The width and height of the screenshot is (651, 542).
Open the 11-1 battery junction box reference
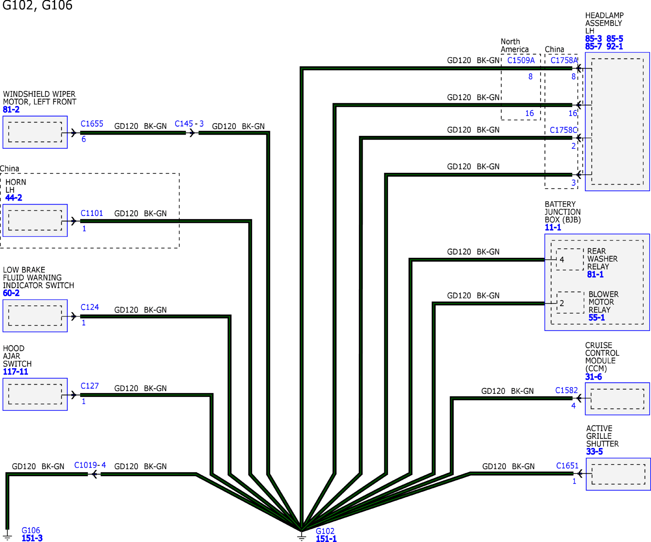tap(553, 227)
